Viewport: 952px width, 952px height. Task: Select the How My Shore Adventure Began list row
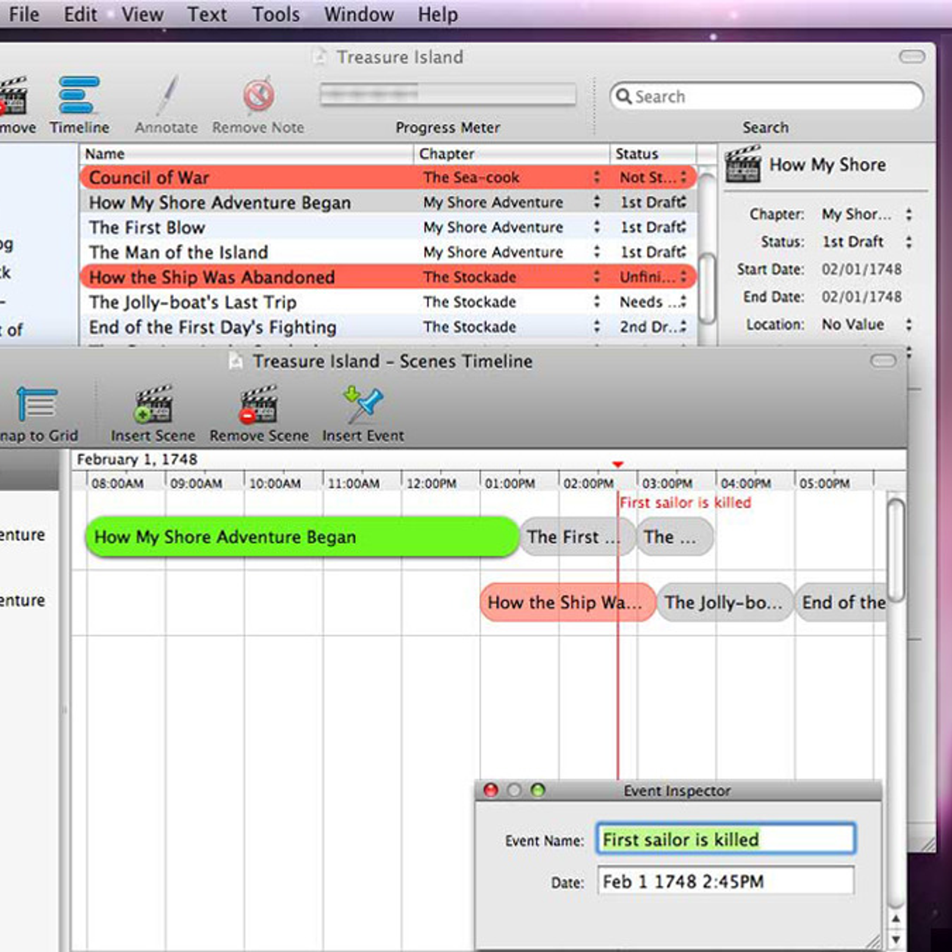(388, 202)
